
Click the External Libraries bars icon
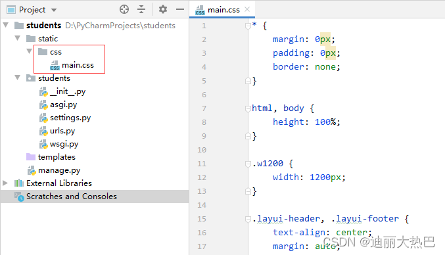coord(18,183)
